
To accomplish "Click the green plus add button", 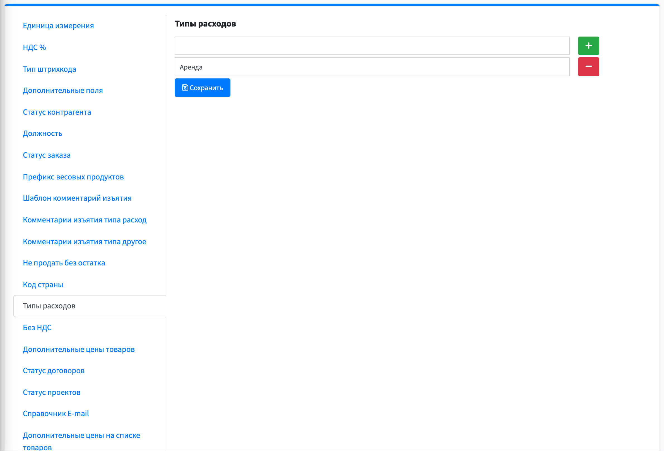I will point(588,46).
